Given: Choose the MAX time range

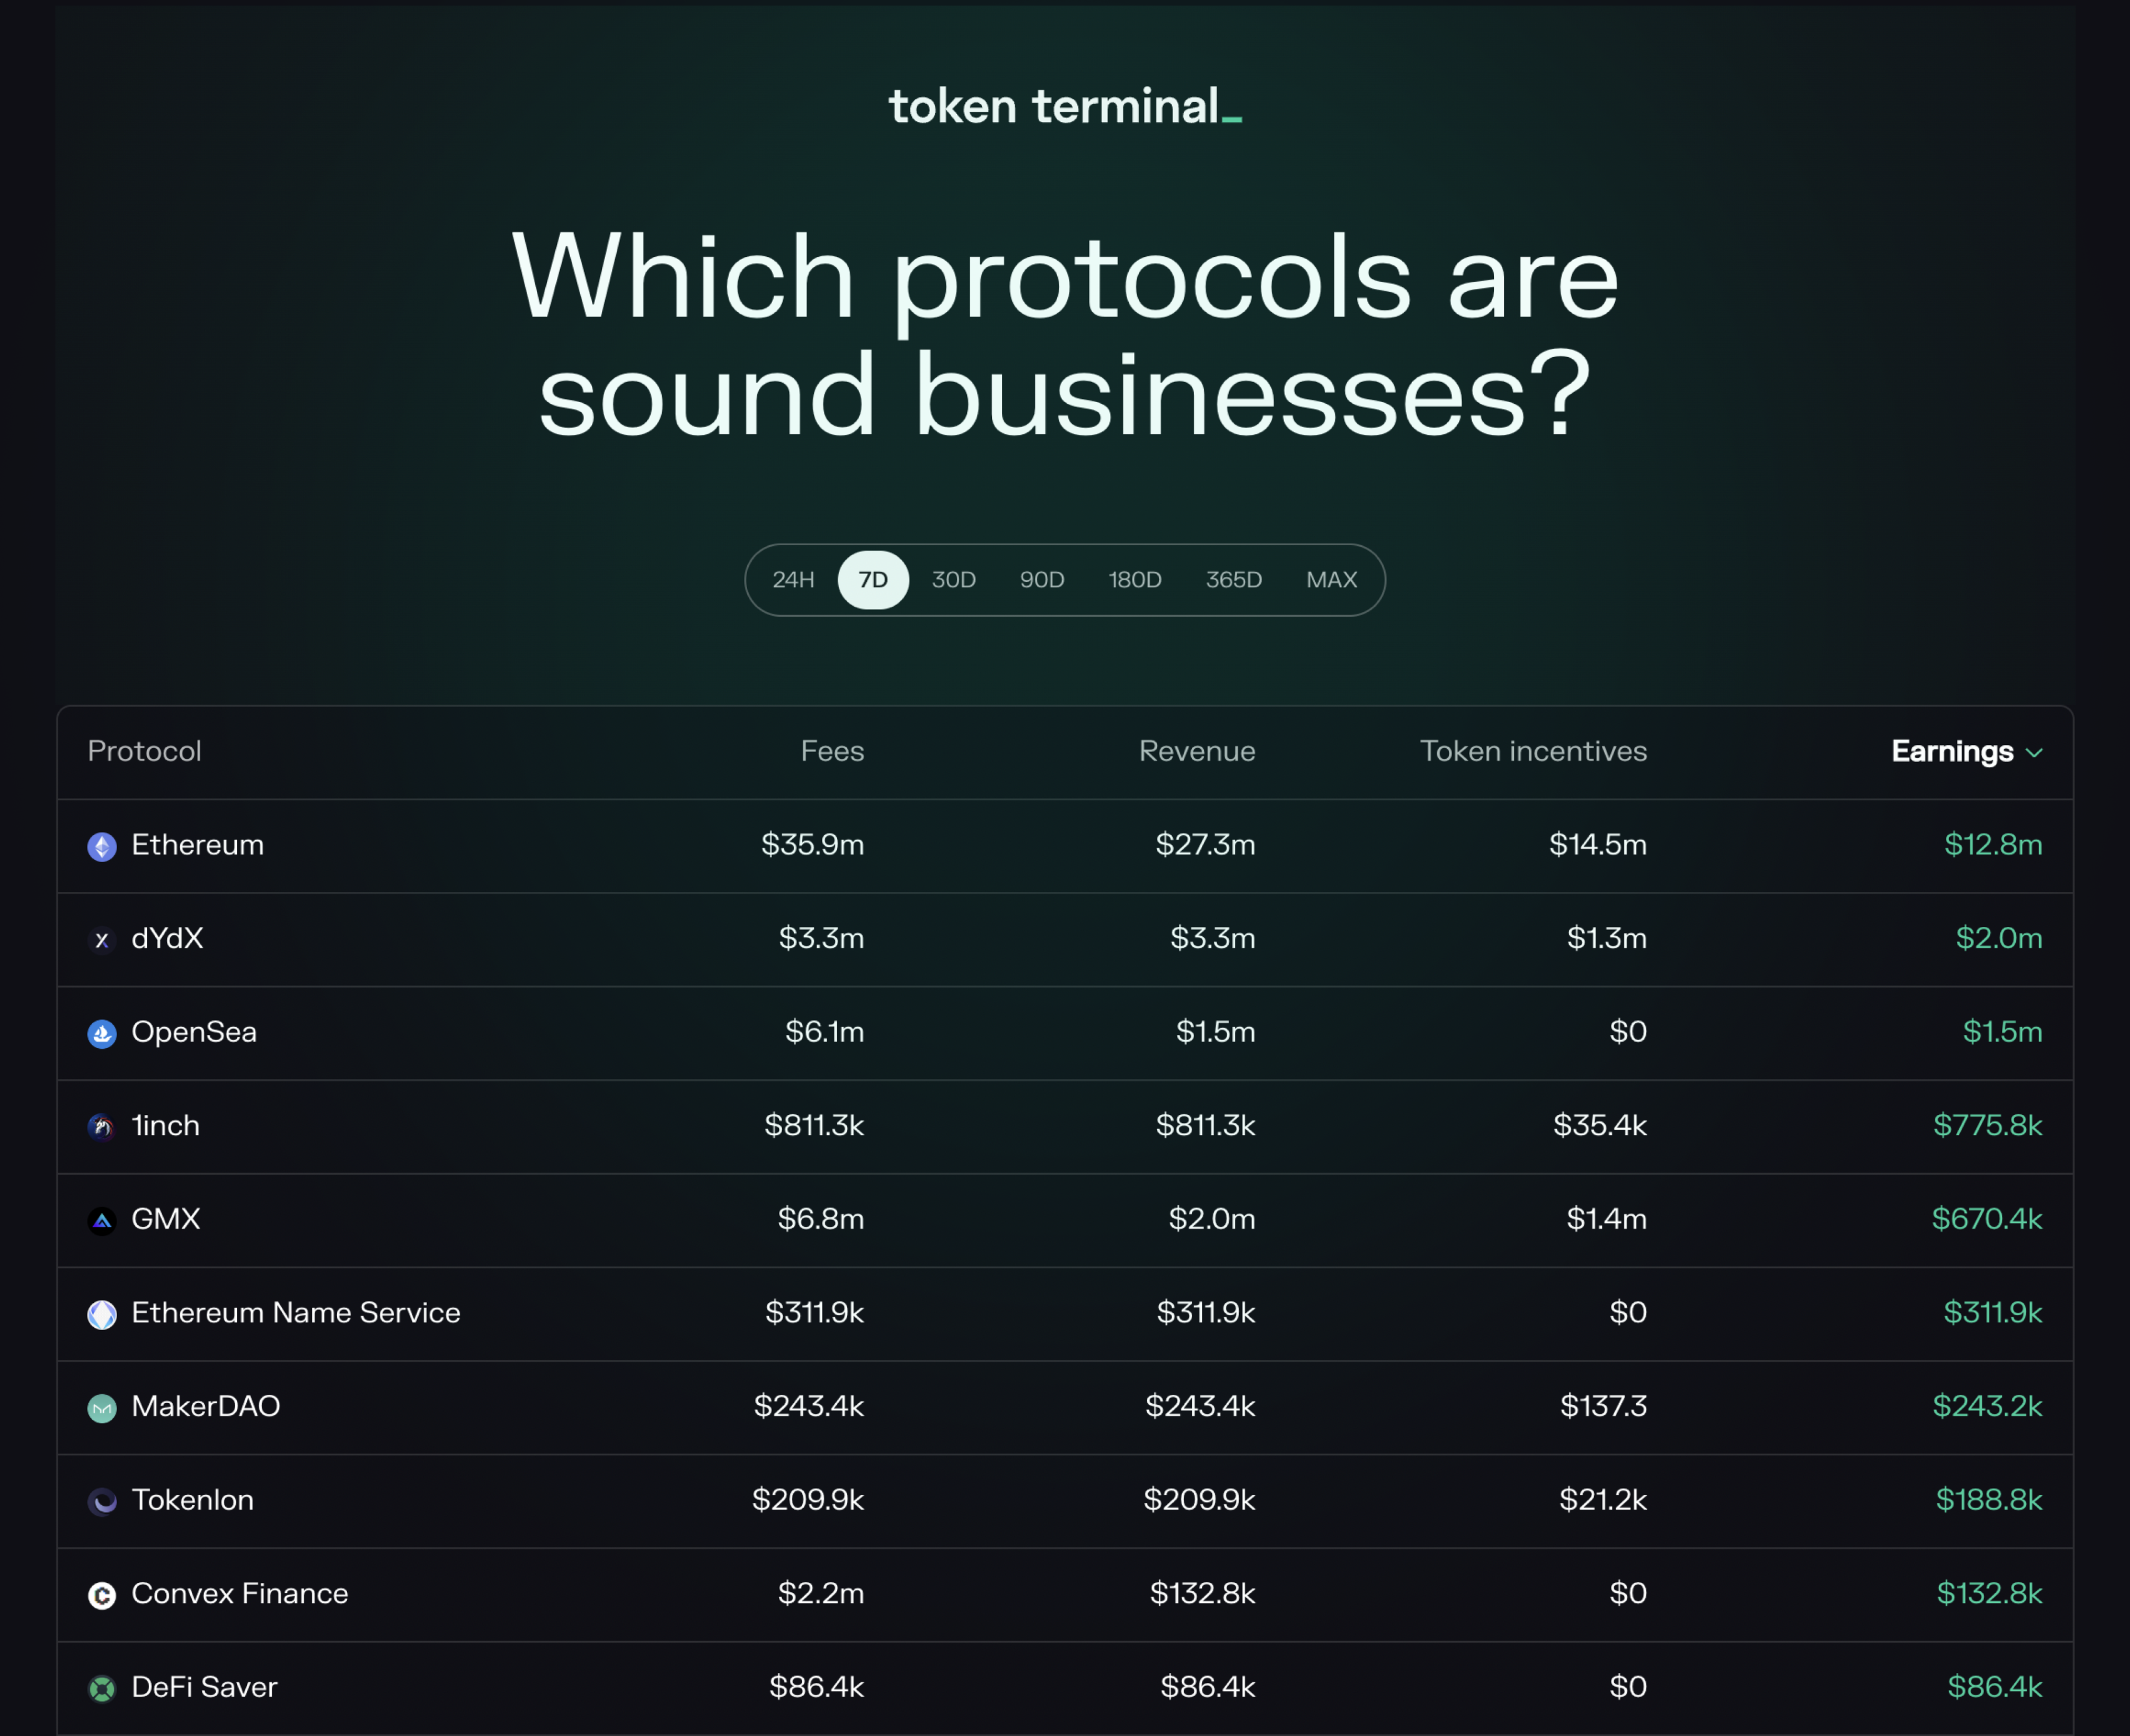Looking at the screenshot, I should (1331, 580).
